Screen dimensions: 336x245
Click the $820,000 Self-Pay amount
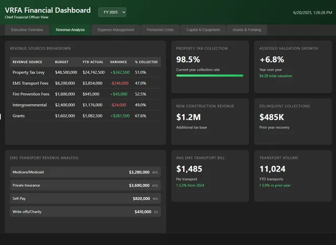tap(141, 199)
